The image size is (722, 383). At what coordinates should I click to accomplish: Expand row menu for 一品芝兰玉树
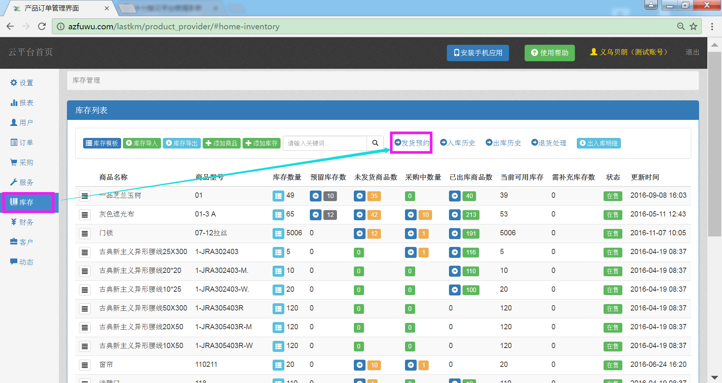coord(85,196)
